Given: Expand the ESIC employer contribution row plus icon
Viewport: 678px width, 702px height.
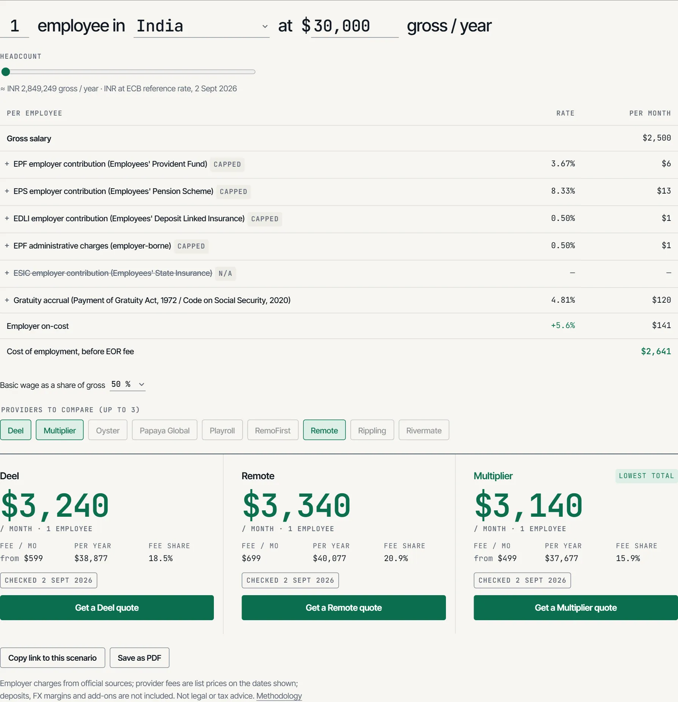Looking at the screenshot, I should [x=7, y=273].
